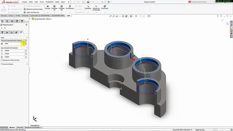Switch to the CAM manager tab icon
233x131 pixels.
(22, 21)
